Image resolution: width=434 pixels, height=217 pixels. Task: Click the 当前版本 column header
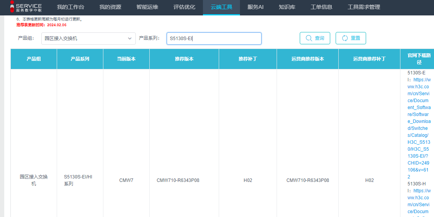pyautogui.click(x=126, y=59)
